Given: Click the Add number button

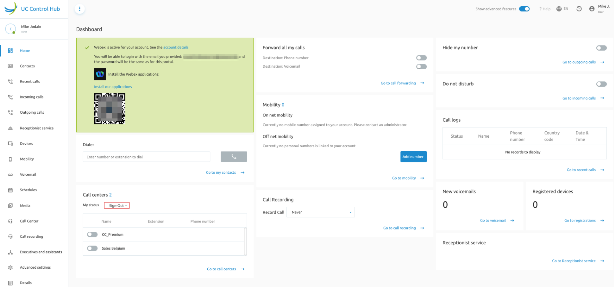Looking at the screenshot, I should coord(413,157).
